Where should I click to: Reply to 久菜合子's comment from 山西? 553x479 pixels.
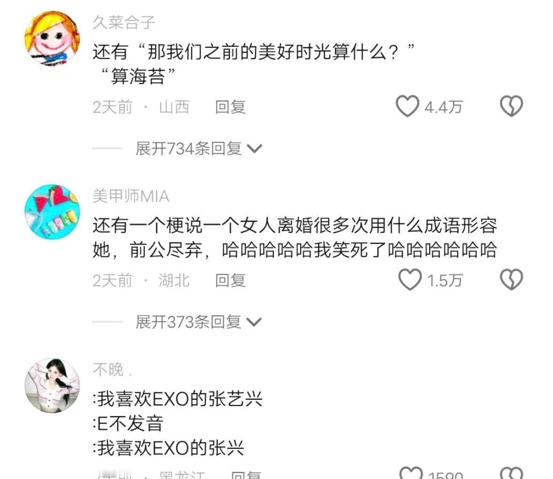[230, 107]
